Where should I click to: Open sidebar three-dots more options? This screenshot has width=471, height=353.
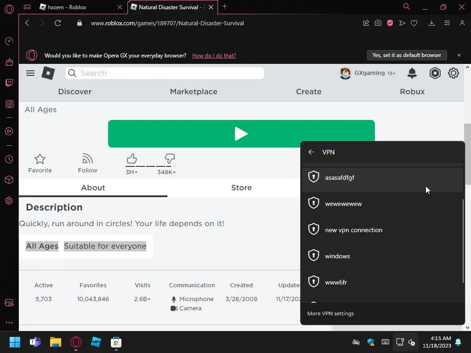coord(9,323)
